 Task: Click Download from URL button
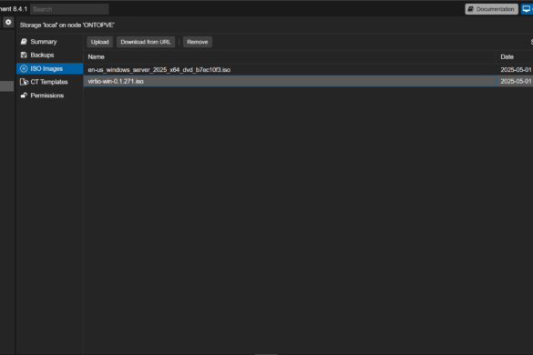click(146, 42)
